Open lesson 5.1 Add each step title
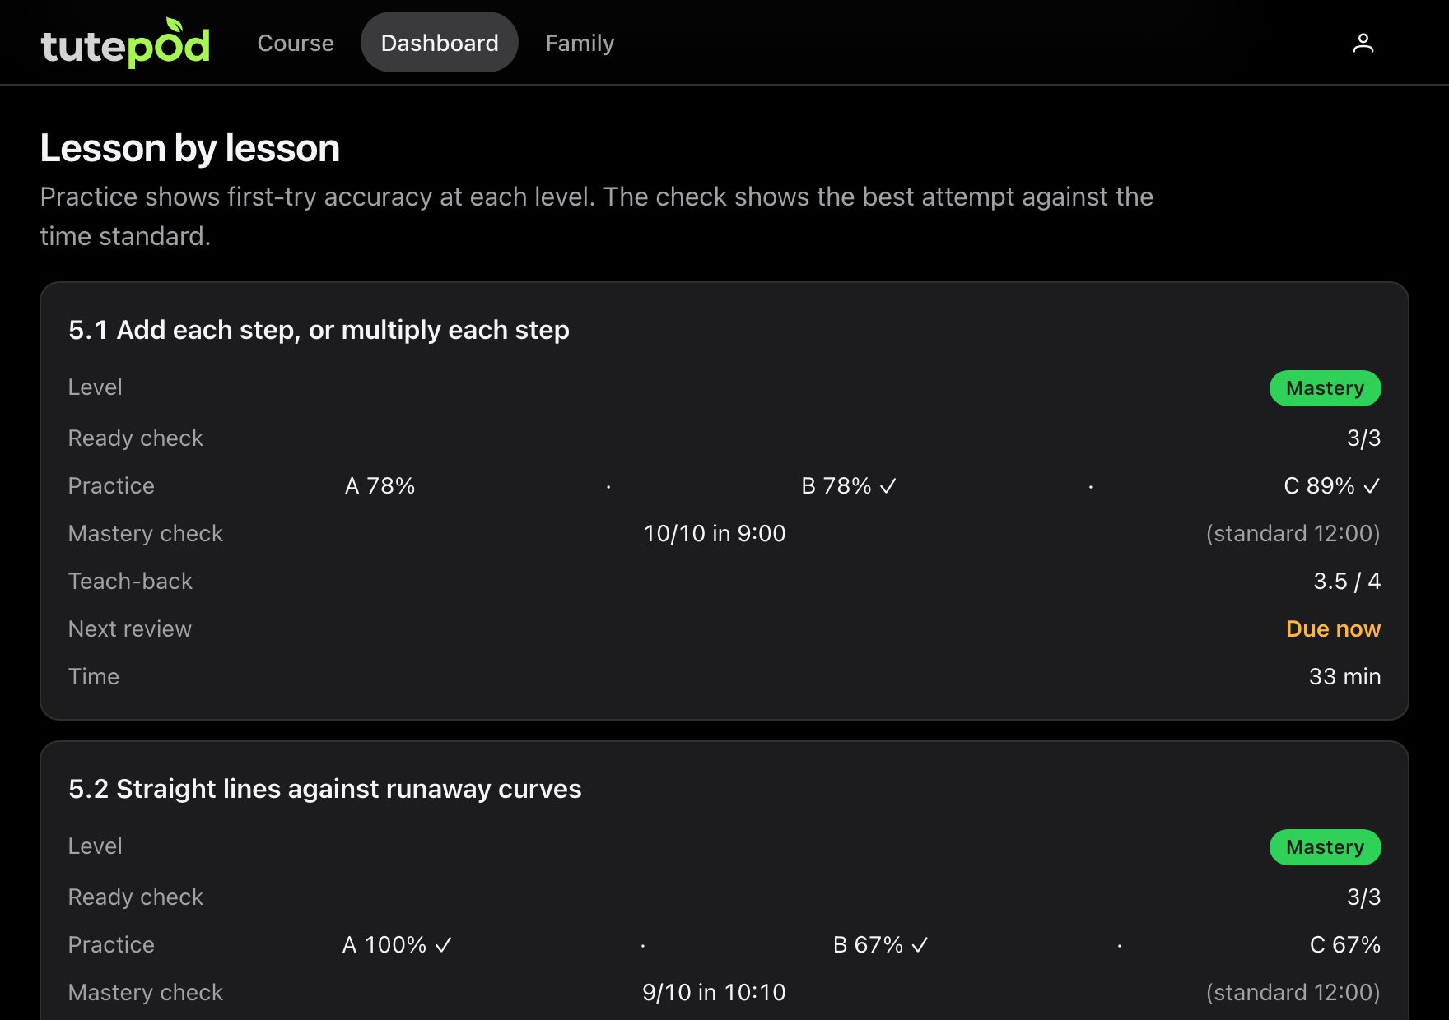 coord(319,330)
